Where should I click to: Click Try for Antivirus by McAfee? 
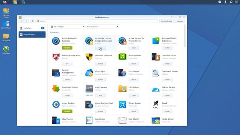click(67, 64)
